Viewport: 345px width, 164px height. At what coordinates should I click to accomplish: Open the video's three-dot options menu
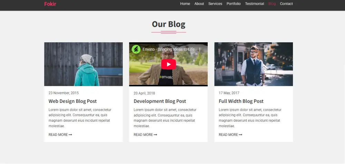(200, 50)
